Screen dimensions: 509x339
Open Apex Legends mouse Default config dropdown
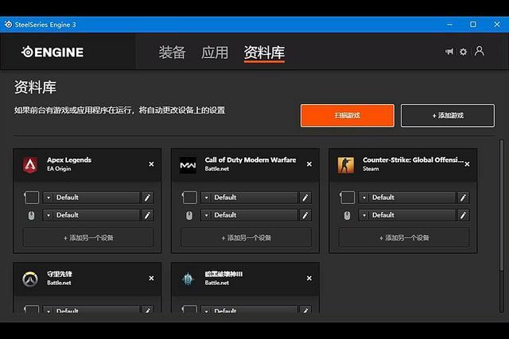tap(91, 215)
